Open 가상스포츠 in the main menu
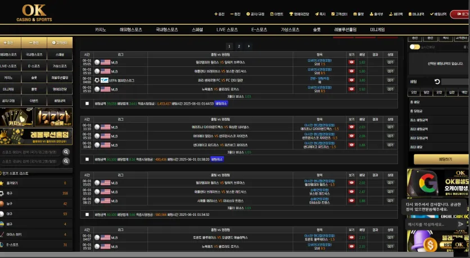Image resolution: width=470 pixels, height=258 pixels. tap(290, 30)
